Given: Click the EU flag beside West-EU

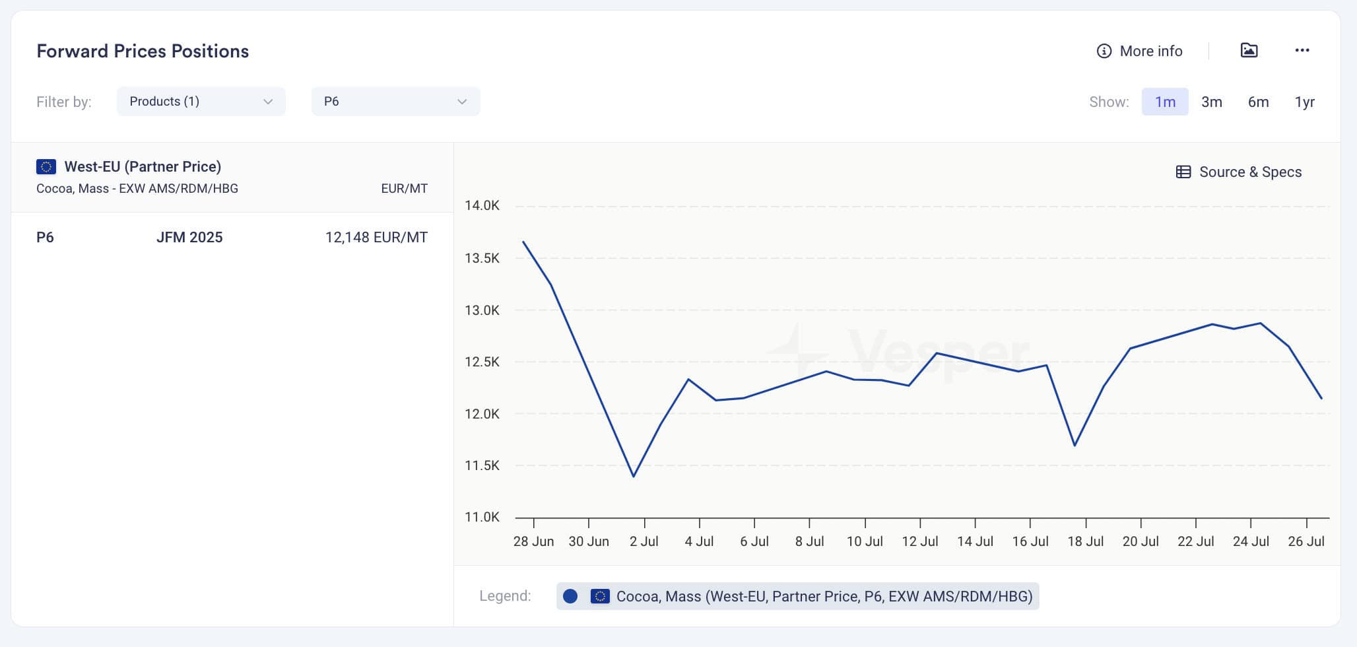Looking at the screenshot, I should [x=46, y=166].
